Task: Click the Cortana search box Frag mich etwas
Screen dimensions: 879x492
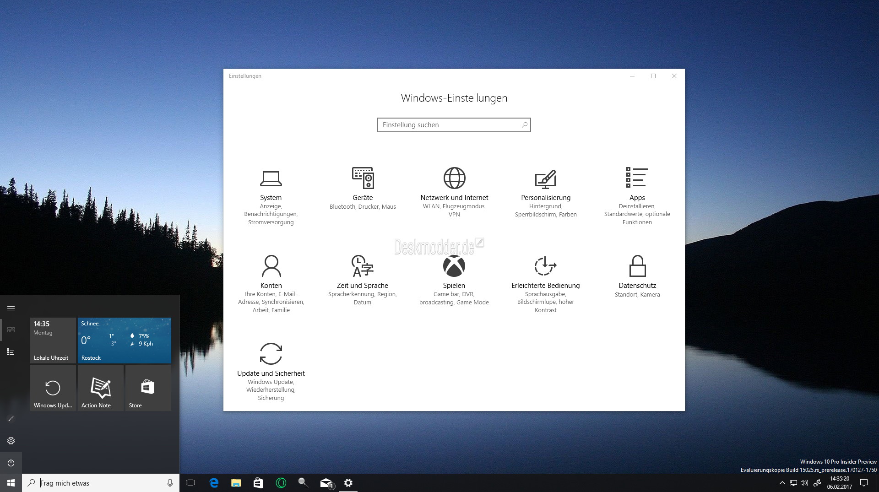Action: tap(101, 483)
